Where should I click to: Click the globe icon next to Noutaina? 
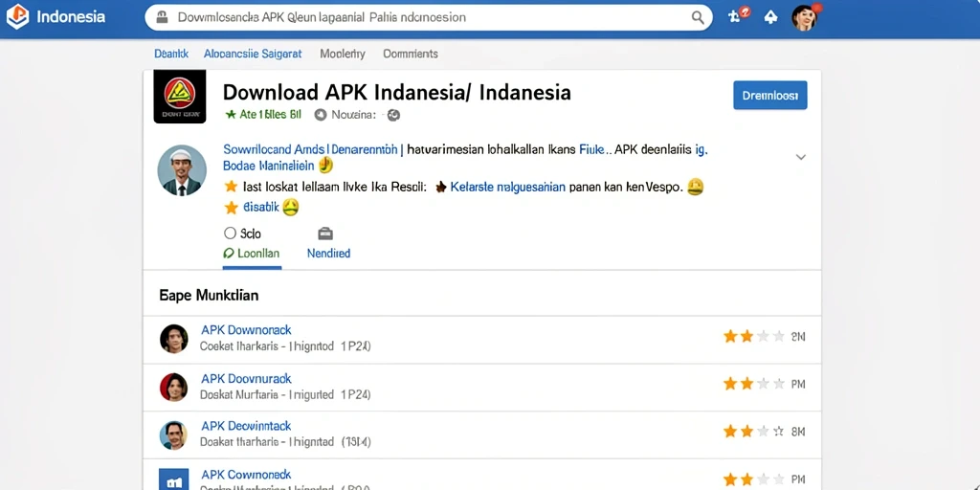click(393, 115)
